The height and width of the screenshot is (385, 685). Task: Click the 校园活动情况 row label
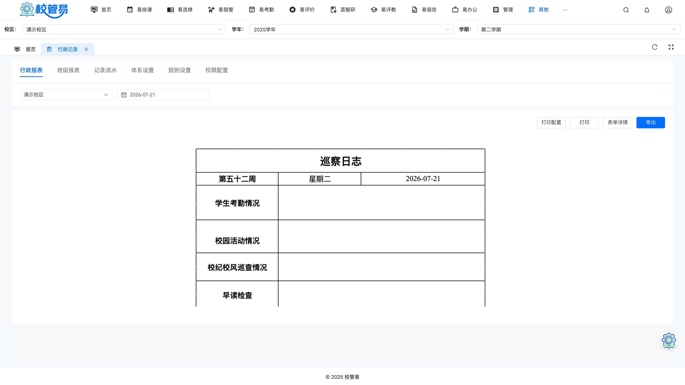[x=237, y=241]
